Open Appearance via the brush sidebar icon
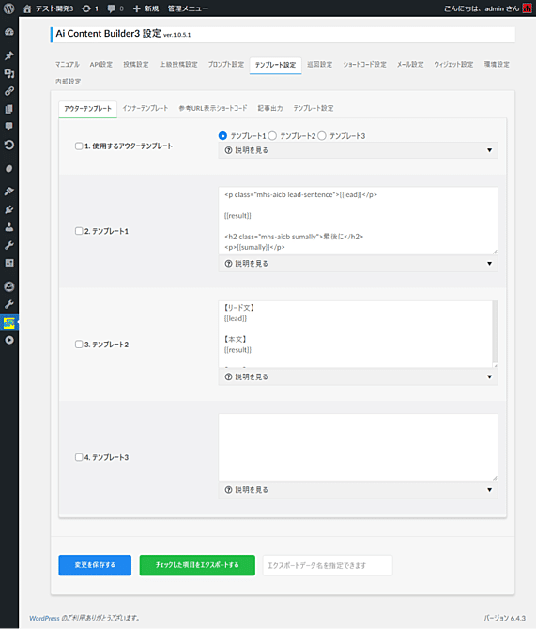536x629 pixels. [x=9, y=192]
